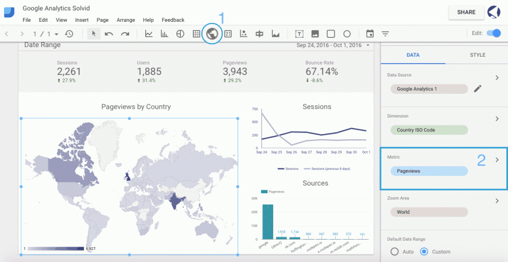Toggle Edit mode switch
Screen dimensions: 508x262
(x=494, y=33)
